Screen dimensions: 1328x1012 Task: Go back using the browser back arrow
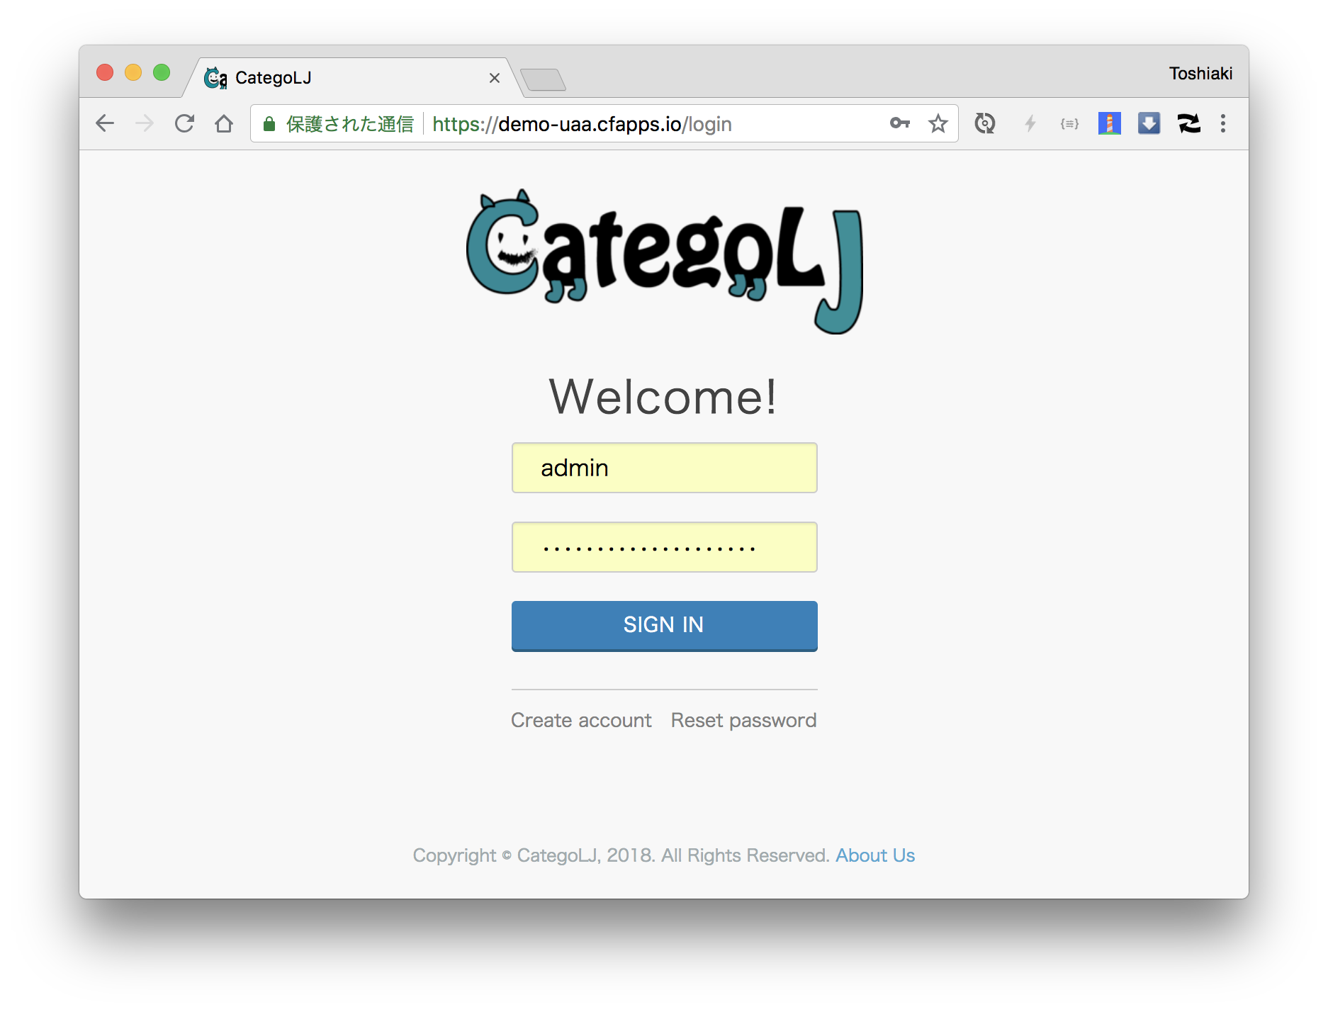click(x=105, y=124)
